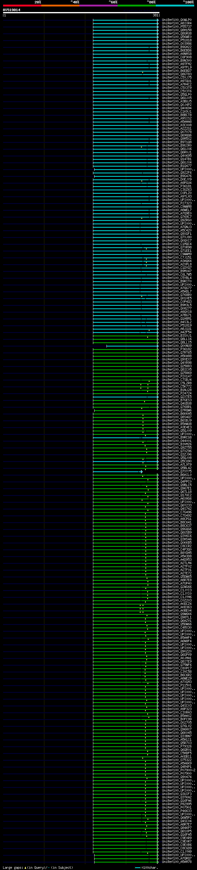Select the UniRef100_O75322 label
The width and height of the screenshot is (197, 870).
pyautogui.click(x=176, y=760)
